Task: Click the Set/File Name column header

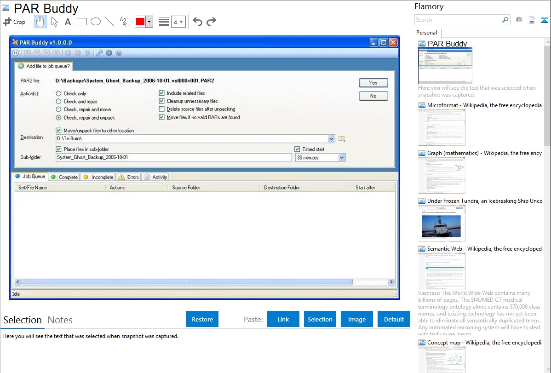Action: click(60, 188)
